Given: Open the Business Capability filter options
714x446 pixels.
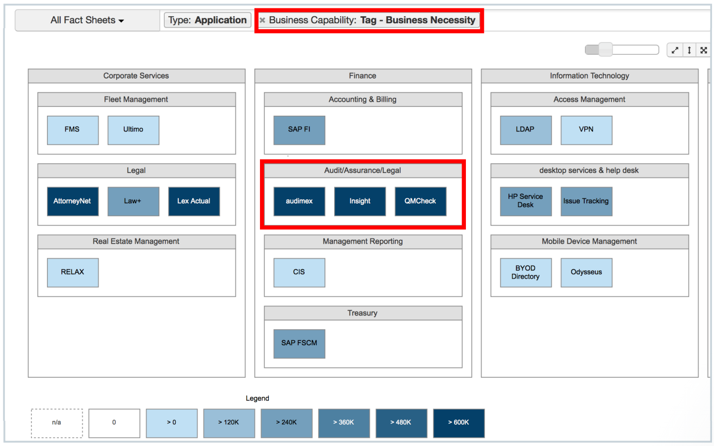Looking at the screenshot, I should tap(371, 20).
